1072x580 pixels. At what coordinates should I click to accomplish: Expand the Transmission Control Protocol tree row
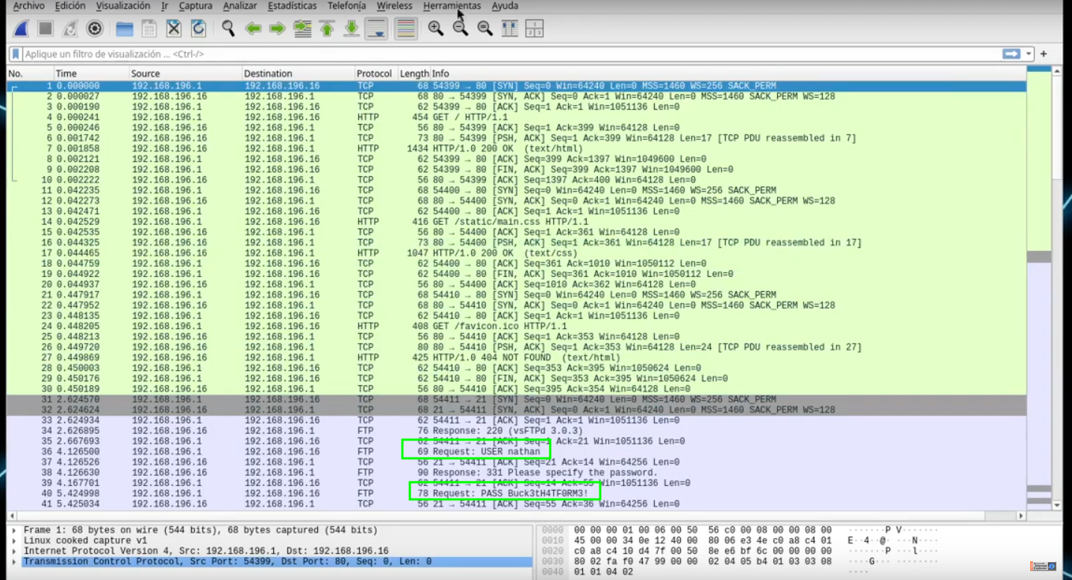[x=13, y=561]
